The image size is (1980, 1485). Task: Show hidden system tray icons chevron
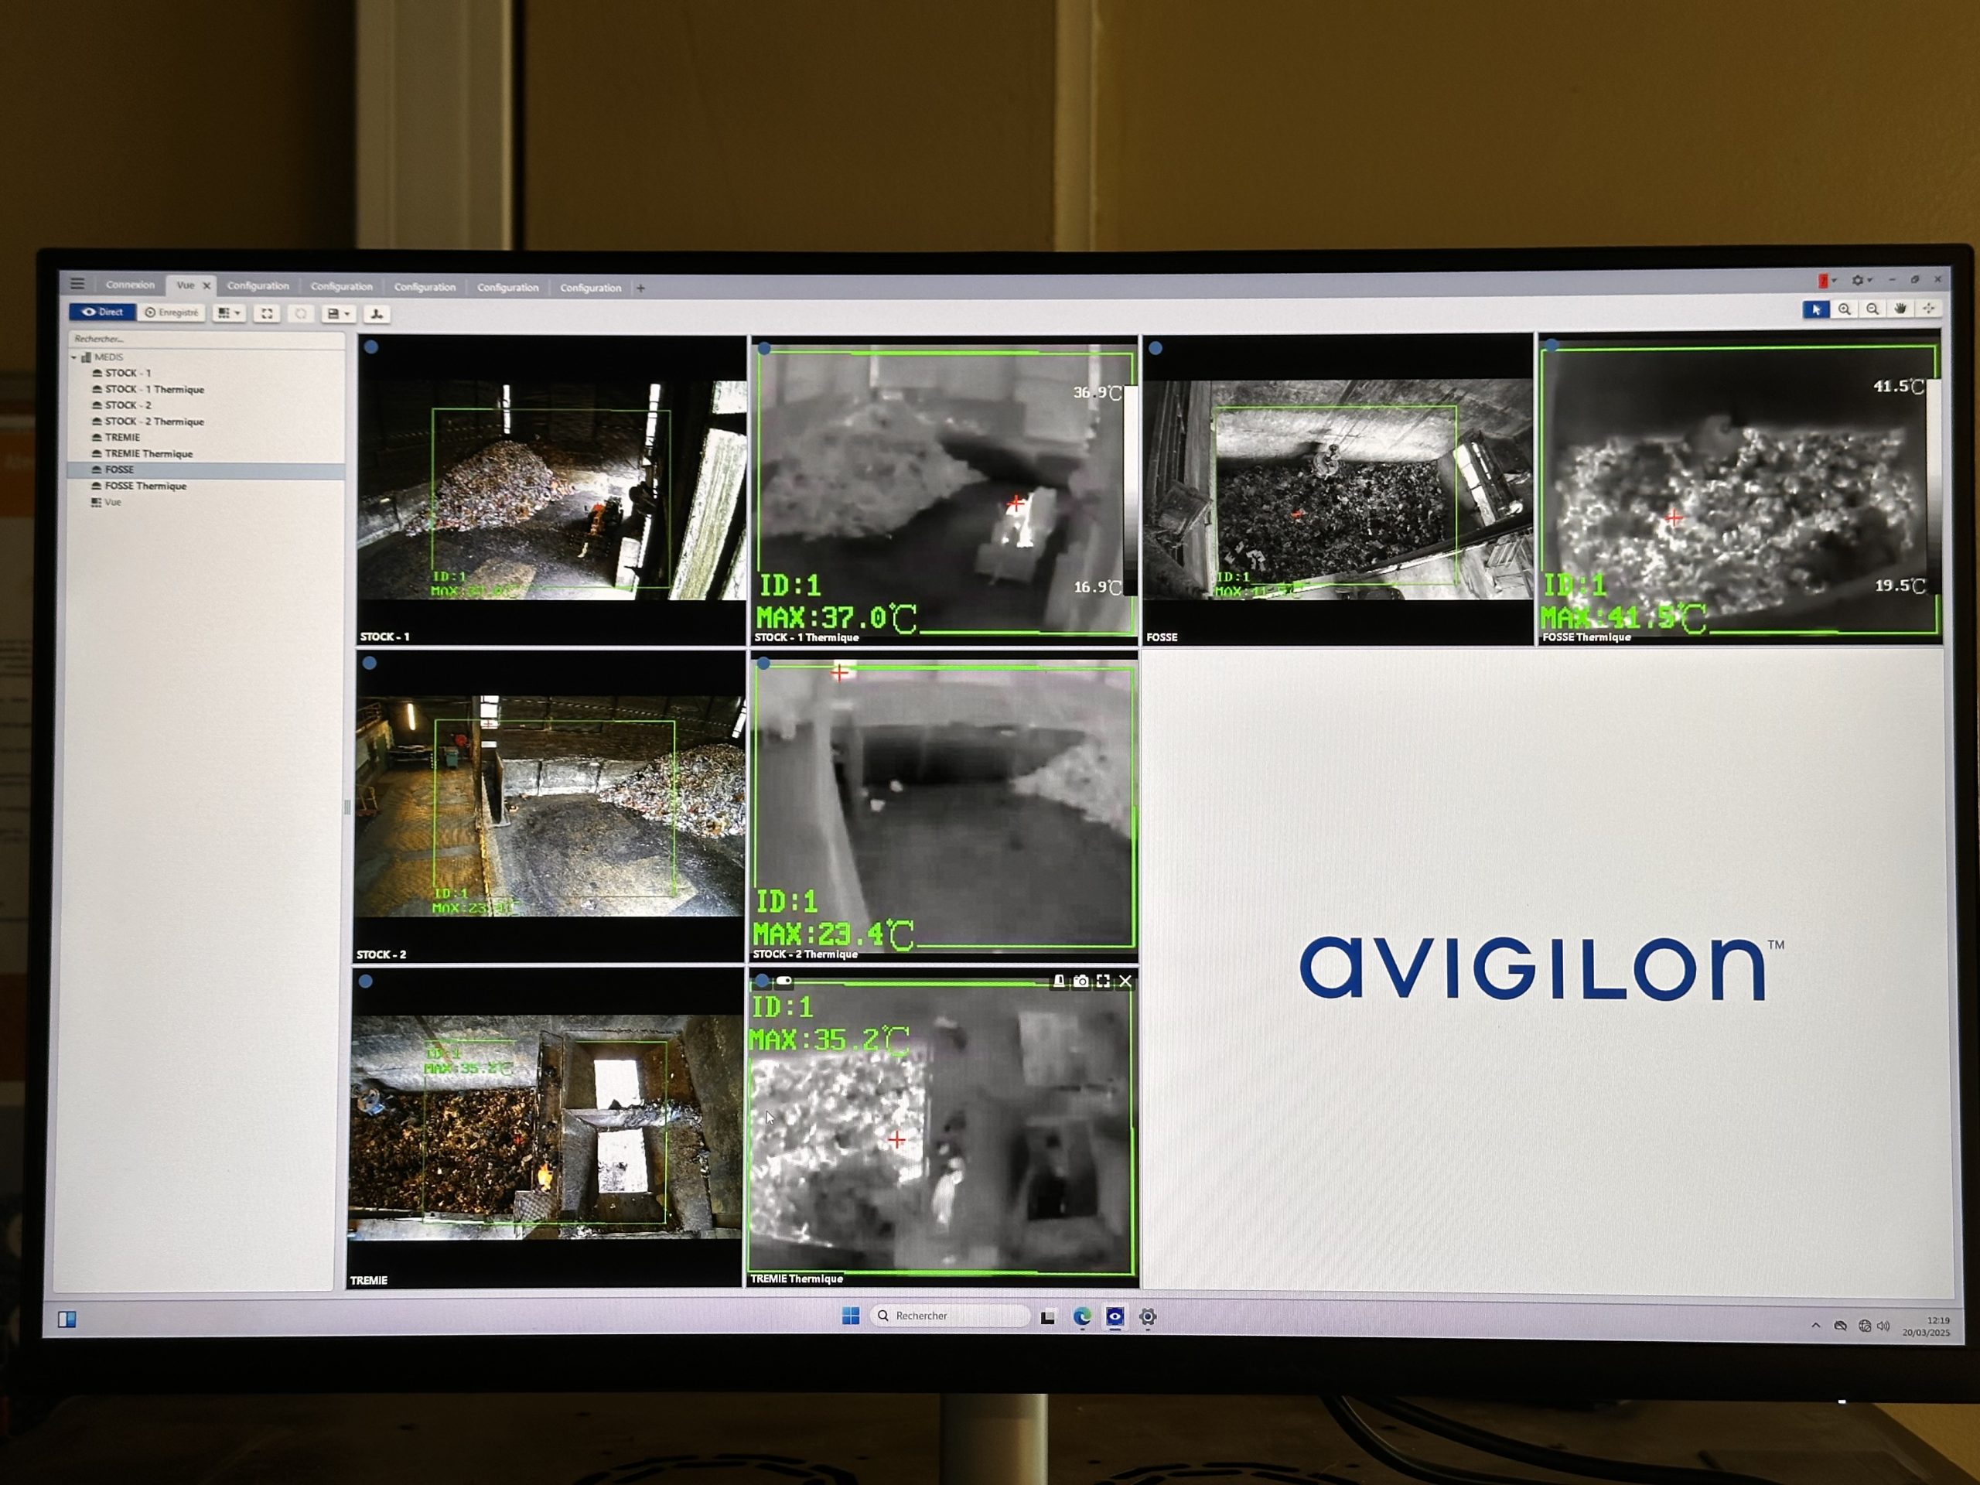coord(1815,1326)
